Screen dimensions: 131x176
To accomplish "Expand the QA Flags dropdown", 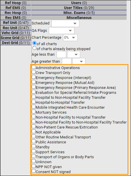I will [x=62, y=31].
